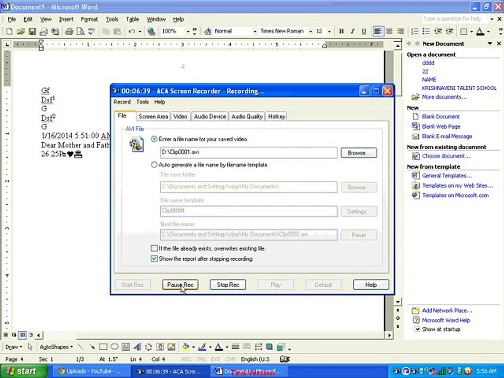The height and width of the screenshot is (378, 504).
Task: Align text right
Action: click(x=401, y=31)
